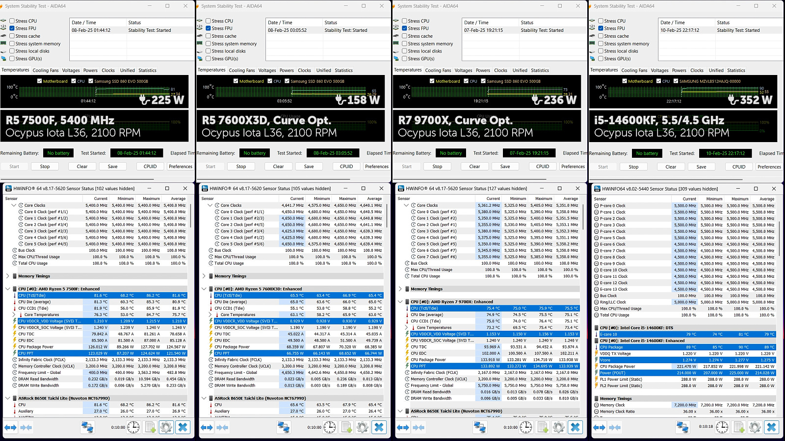Open remote network monitor in 7500F HWiNFO window

click(87, 427)
